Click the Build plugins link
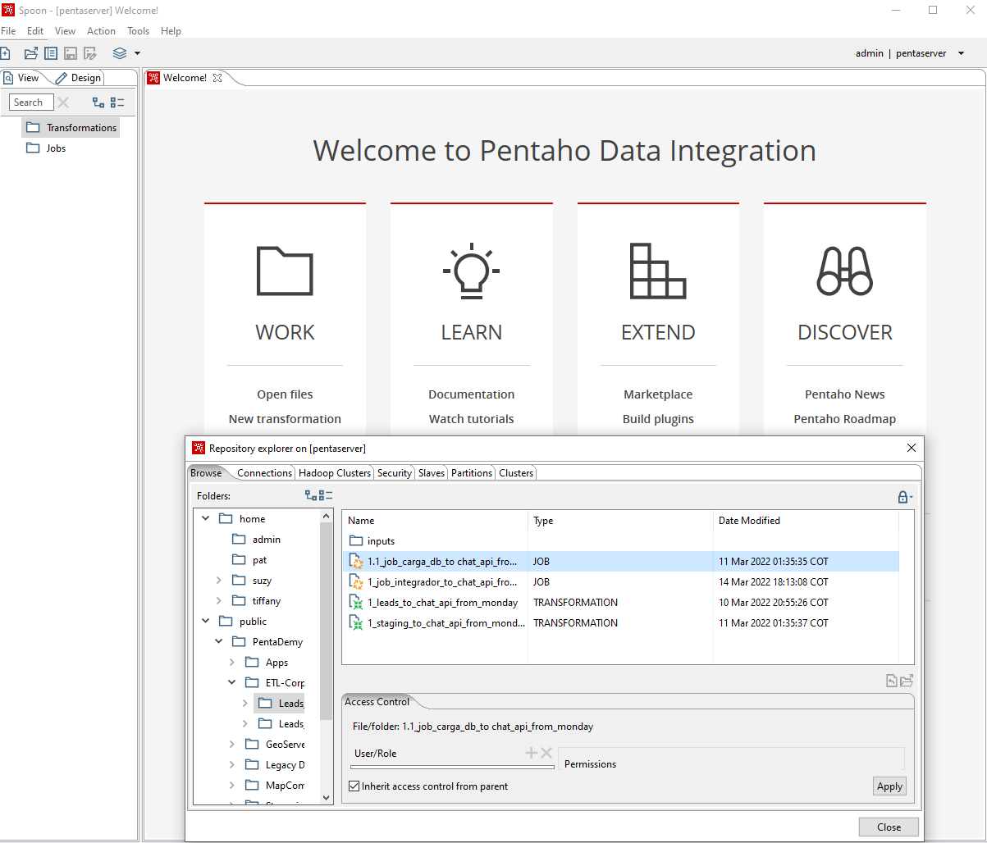 tap(658, 419)
